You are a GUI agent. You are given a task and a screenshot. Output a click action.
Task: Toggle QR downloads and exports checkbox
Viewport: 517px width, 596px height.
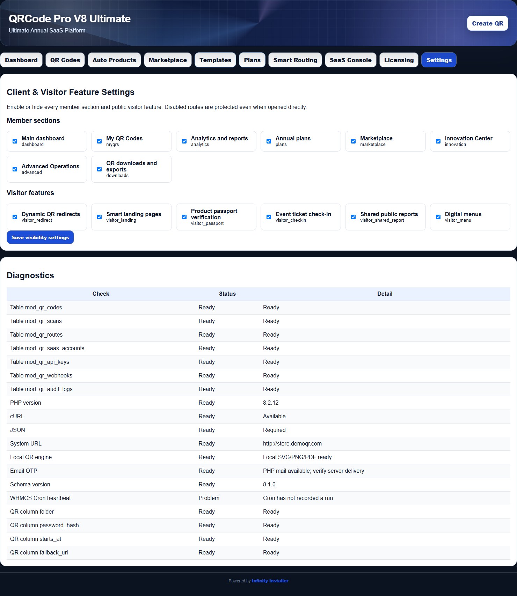[99, 169]
